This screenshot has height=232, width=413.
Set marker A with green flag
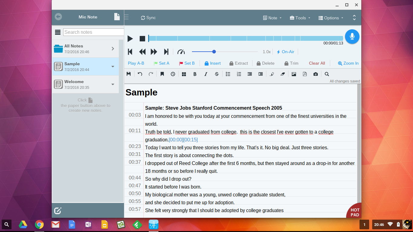pyautogui.click(x=161, y=63)
